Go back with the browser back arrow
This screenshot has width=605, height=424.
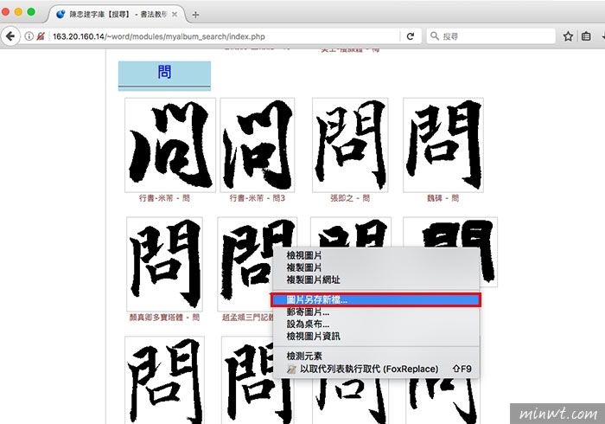pos(10,36)
